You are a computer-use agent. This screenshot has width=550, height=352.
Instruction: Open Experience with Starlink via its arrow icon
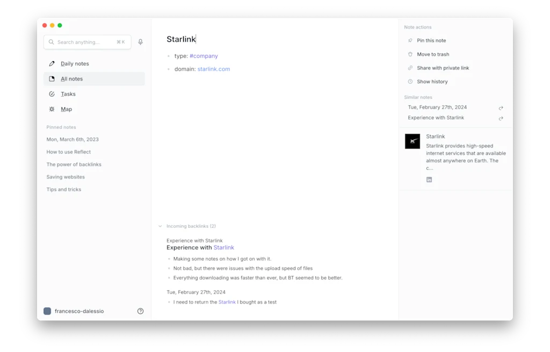(x=501, y=118)
